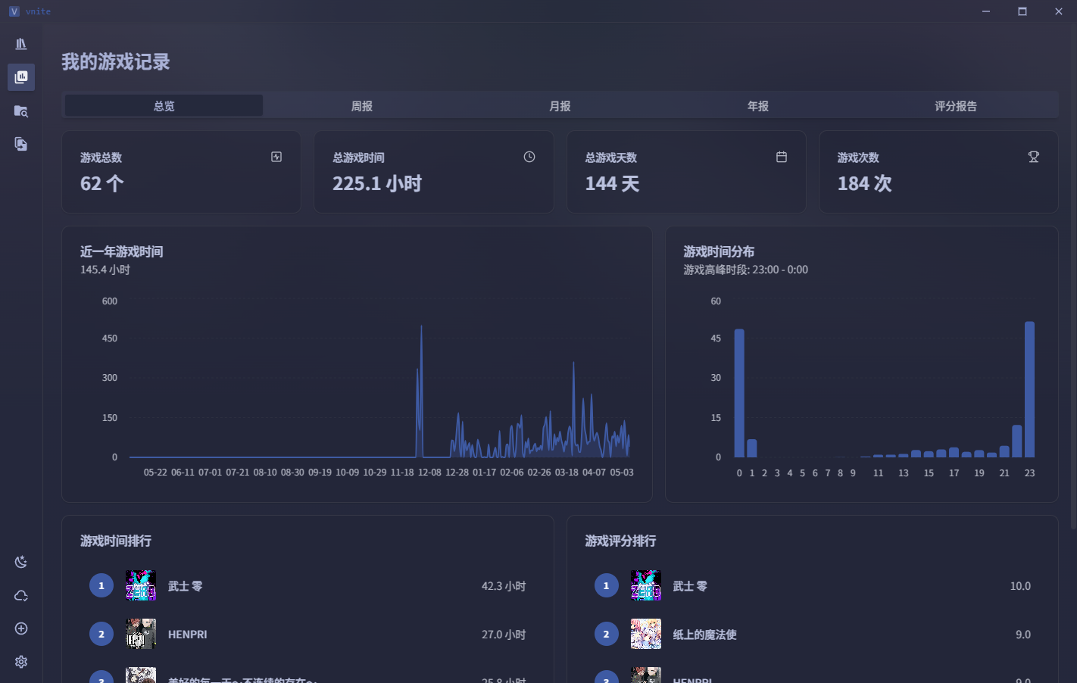Click the 225.1 小时 total playtime value
The width and height of the screenshot is (1077, 683).
pos(377,183)
